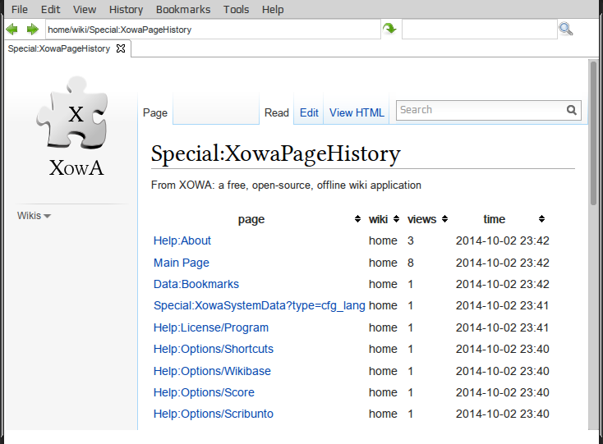Image resolution: width=603 pixels, height=444 pixels.
Task: Open the Help:Options/Shortcuts link
Action: click(214, 349)
